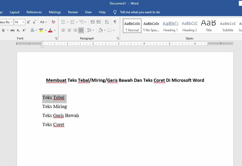Viewport: 242px width, 166px height.
Task: Apply the Heading 2 style
Action: [190, 26]
